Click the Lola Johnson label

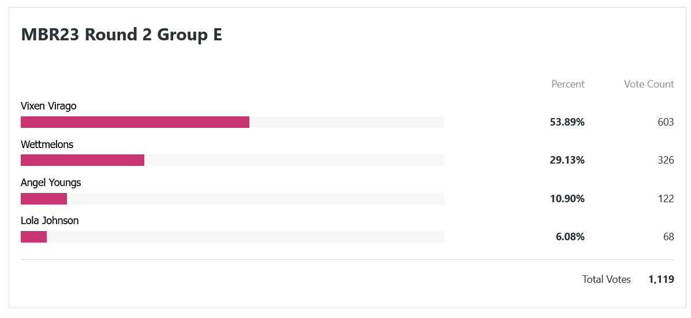click(x=50, y=221)
